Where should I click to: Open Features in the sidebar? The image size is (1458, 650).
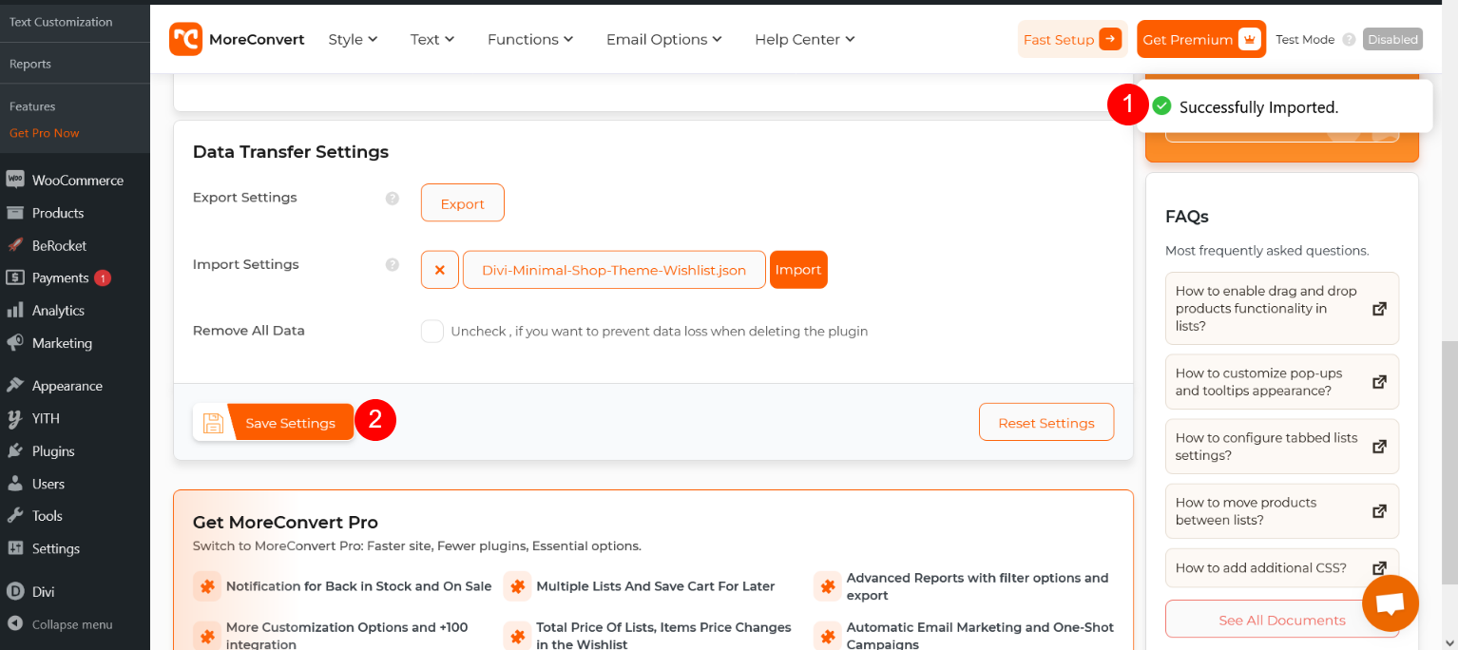coord(32,106)
